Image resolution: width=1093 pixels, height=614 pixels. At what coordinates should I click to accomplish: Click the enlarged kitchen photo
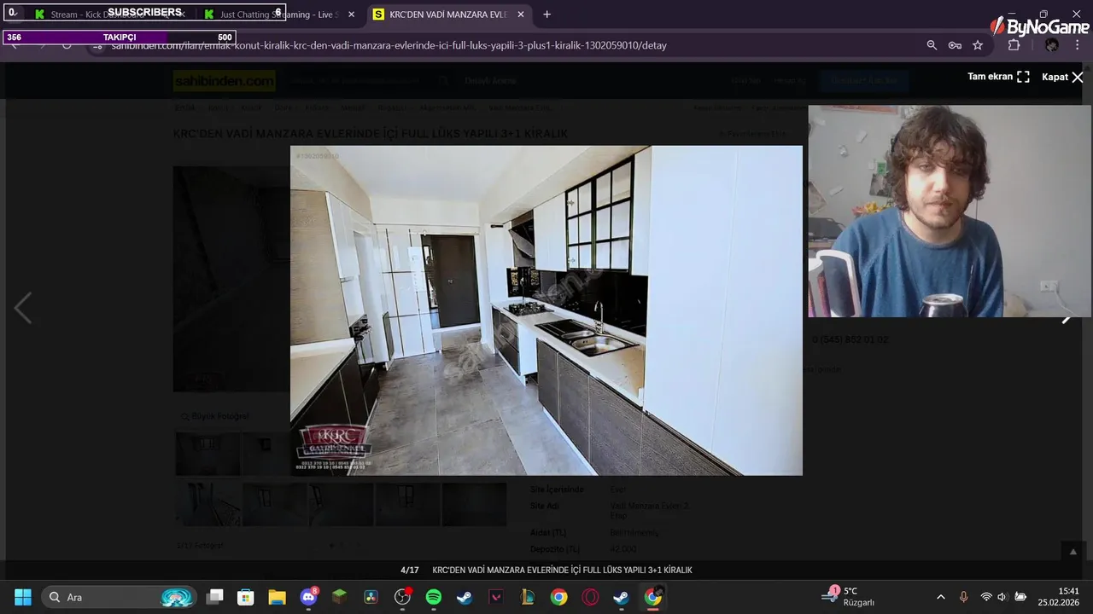pos(546,310)
